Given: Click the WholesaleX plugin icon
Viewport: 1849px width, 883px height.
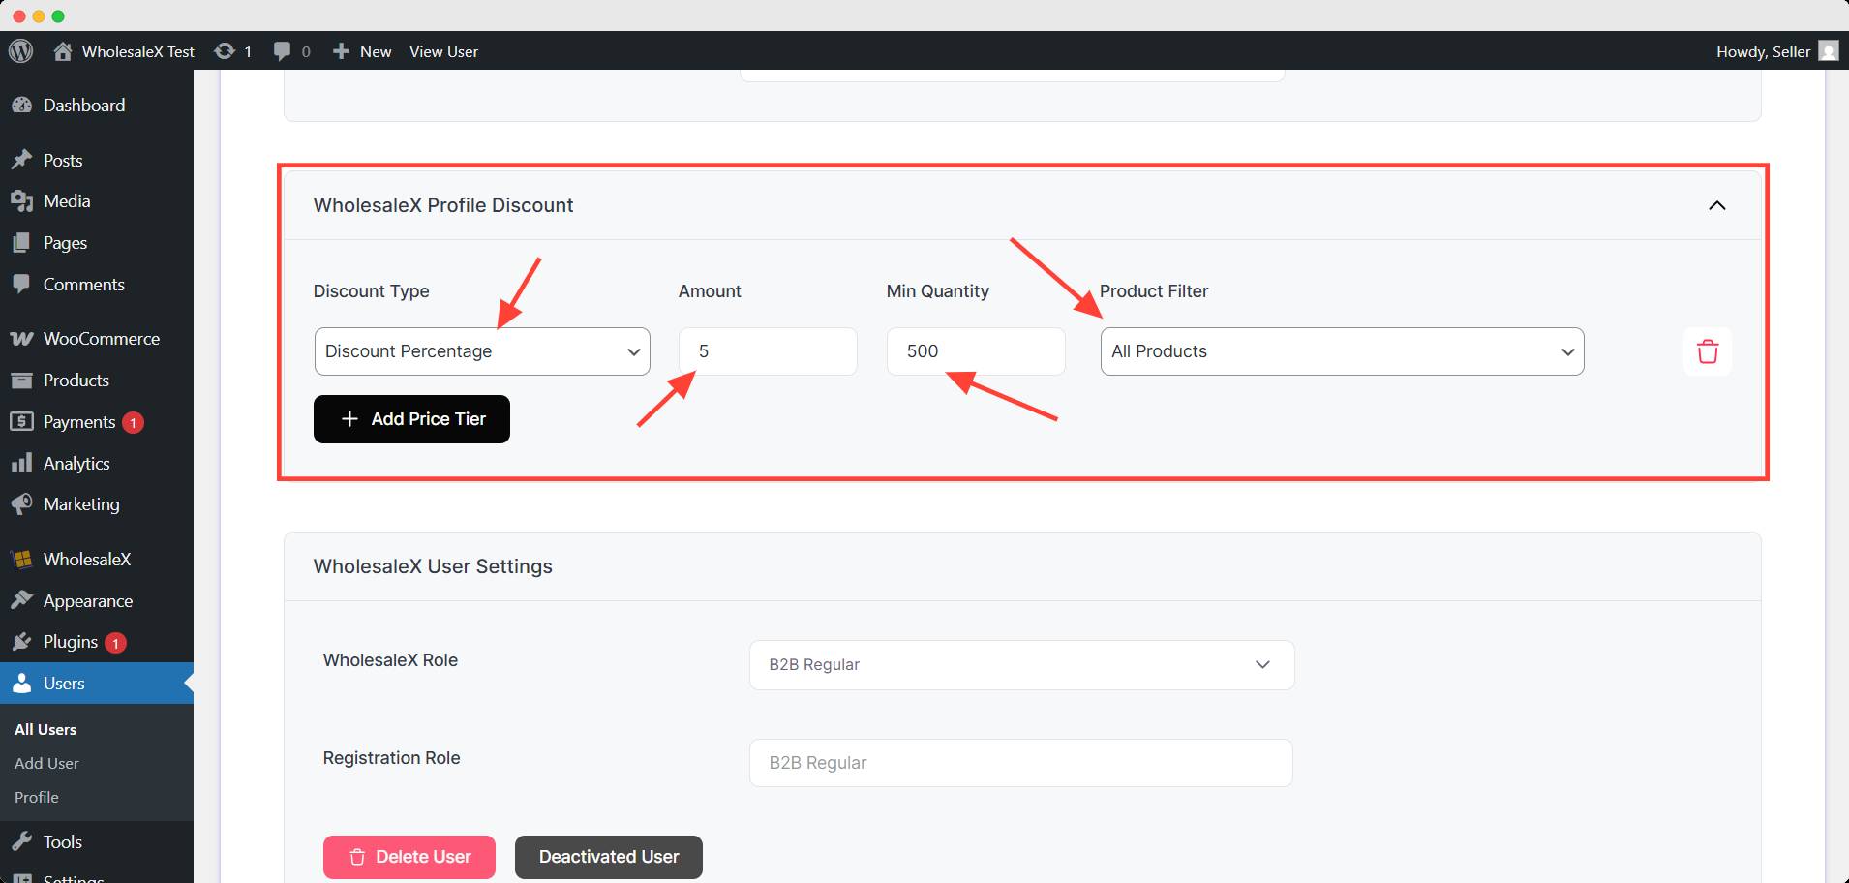Looking at the screenshot, I should click(x=22, y=560).
